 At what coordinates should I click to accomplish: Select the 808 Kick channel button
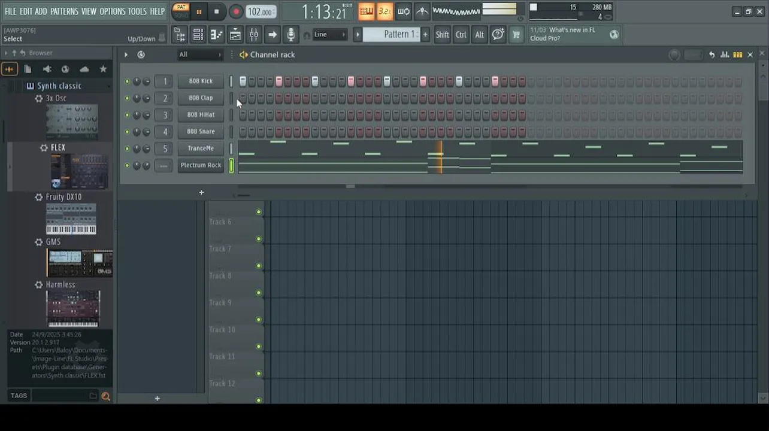pyautogui.click(x=201, y=81)
